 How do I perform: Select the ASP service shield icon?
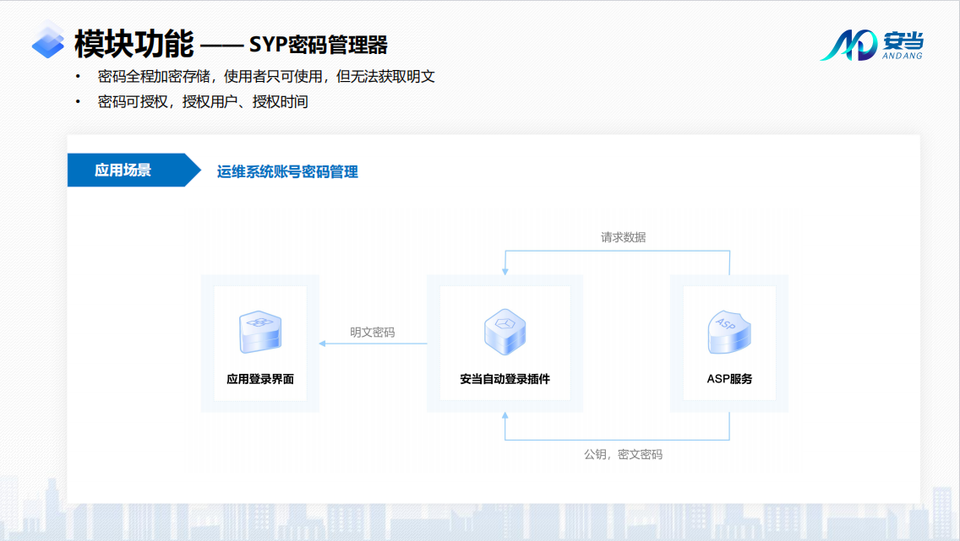pyautogui.click(x=729, y=332)
